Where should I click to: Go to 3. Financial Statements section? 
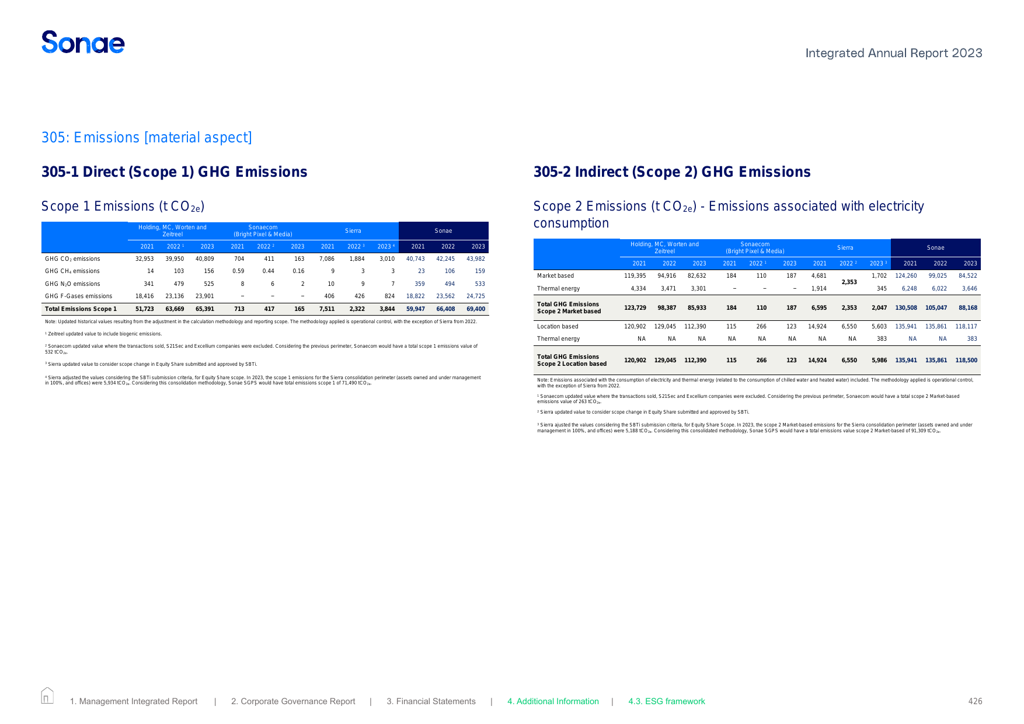[431, 701]
